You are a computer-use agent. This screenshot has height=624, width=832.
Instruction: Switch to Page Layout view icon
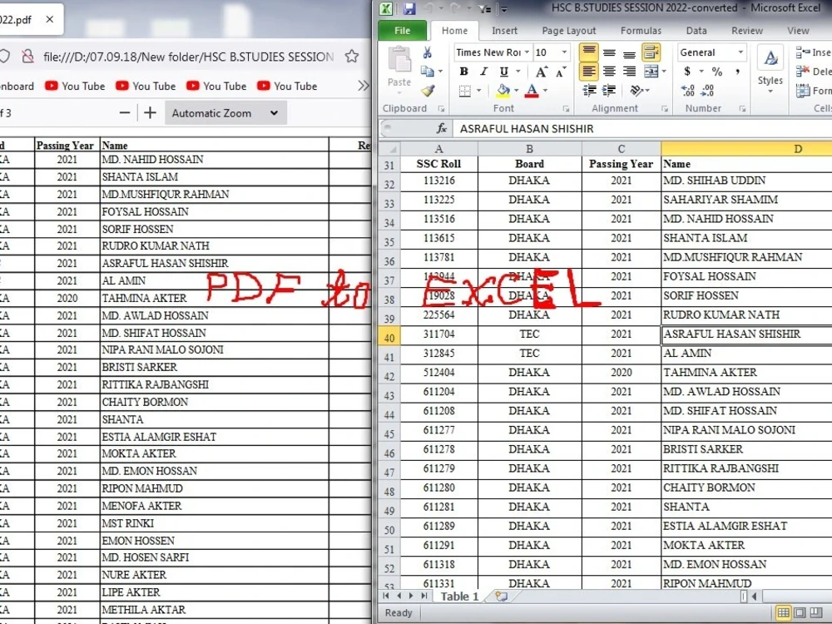click(800, 613)
